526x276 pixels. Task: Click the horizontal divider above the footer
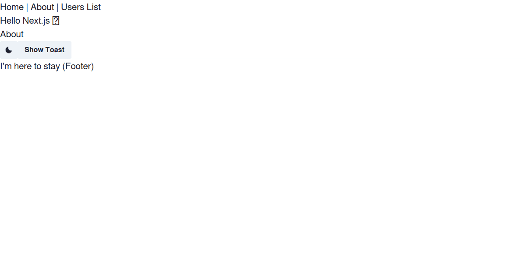click(x=263, y=59)
